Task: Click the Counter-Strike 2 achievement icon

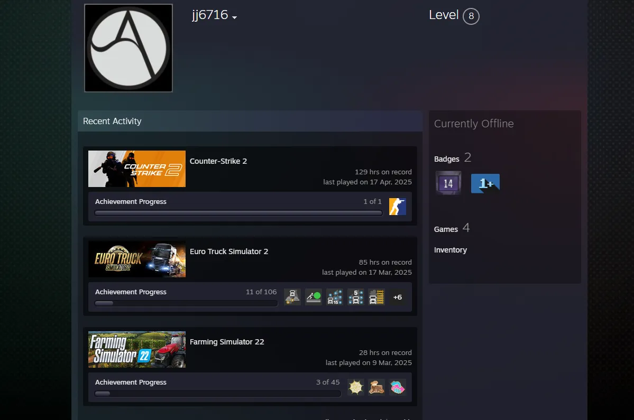Action: click(398, 207)
